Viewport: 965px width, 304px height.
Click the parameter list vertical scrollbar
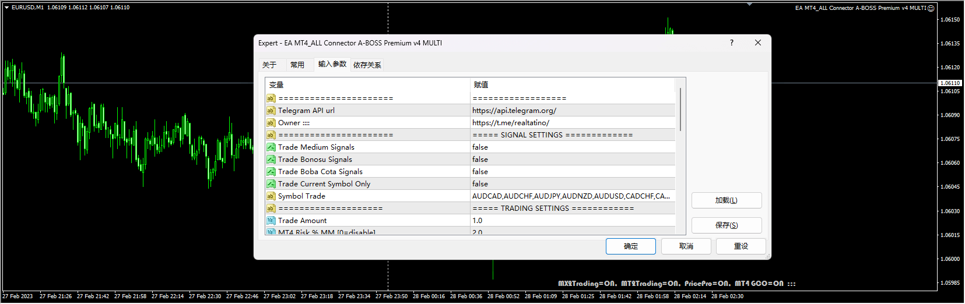[x=680, y=109]
